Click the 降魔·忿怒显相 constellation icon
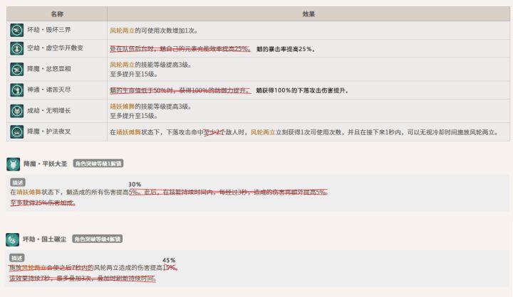513x297 pixels. pyautogui.click(x=16, y=69)
